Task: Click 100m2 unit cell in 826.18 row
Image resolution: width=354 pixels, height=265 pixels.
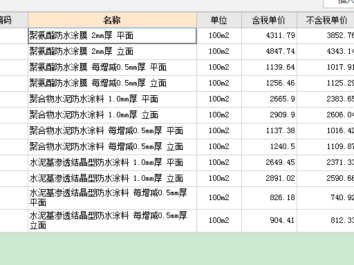Action: (x=219, y=198)
